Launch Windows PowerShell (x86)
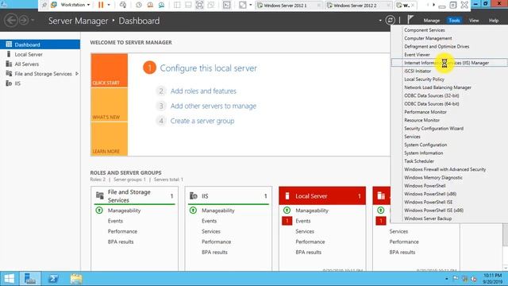The width and height of the screenshot is (508, 286). click(x=430, y=194)
